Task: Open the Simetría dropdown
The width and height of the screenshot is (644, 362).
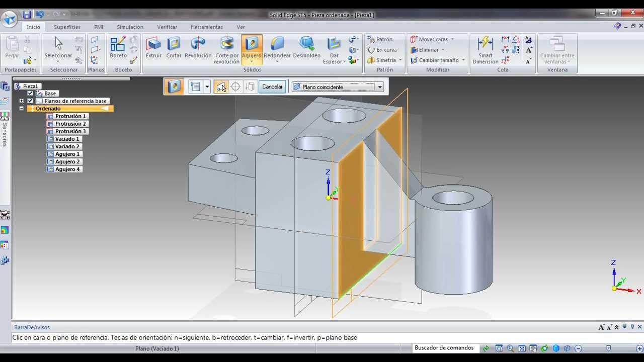Action: coord(400,60)
